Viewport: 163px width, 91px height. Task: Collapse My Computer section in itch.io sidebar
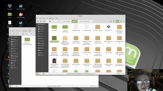coord(37,25)
